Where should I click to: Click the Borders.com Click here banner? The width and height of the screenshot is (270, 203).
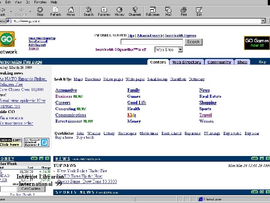pos(11,142)
